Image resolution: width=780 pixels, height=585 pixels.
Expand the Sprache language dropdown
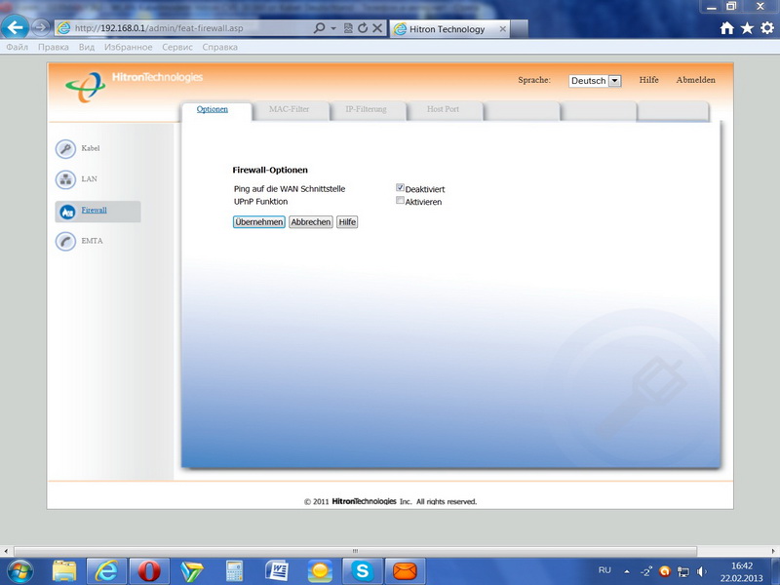(614, 81)
